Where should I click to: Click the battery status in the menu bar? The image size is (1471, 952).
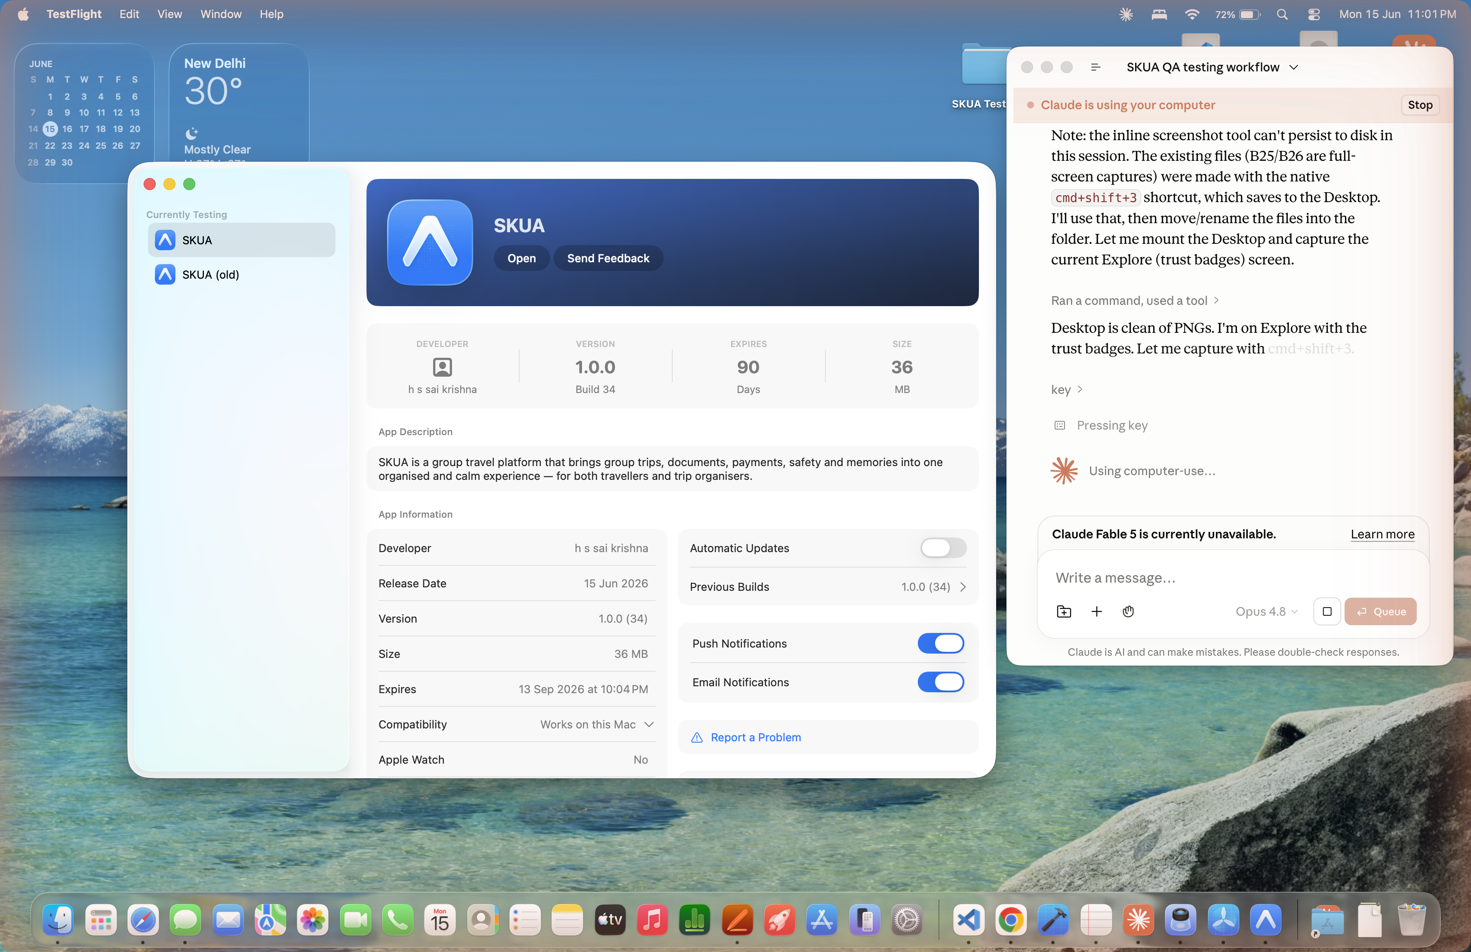point(1237,14)
